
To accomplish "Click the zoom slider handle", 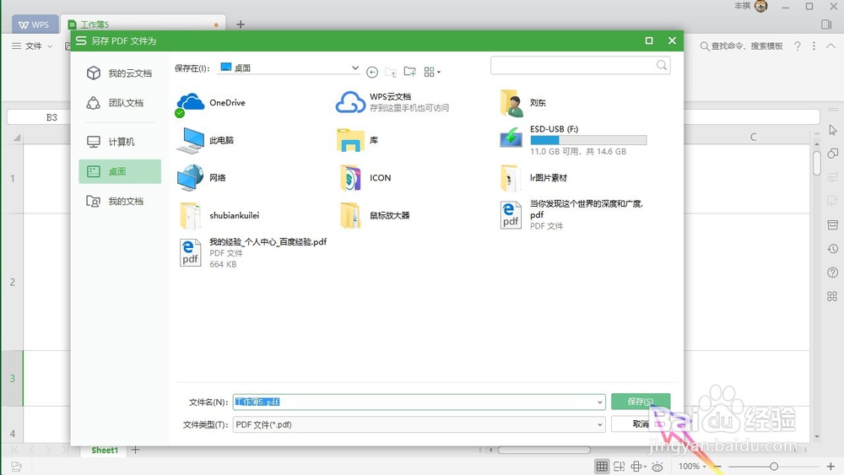I will [x=773, y=467].
